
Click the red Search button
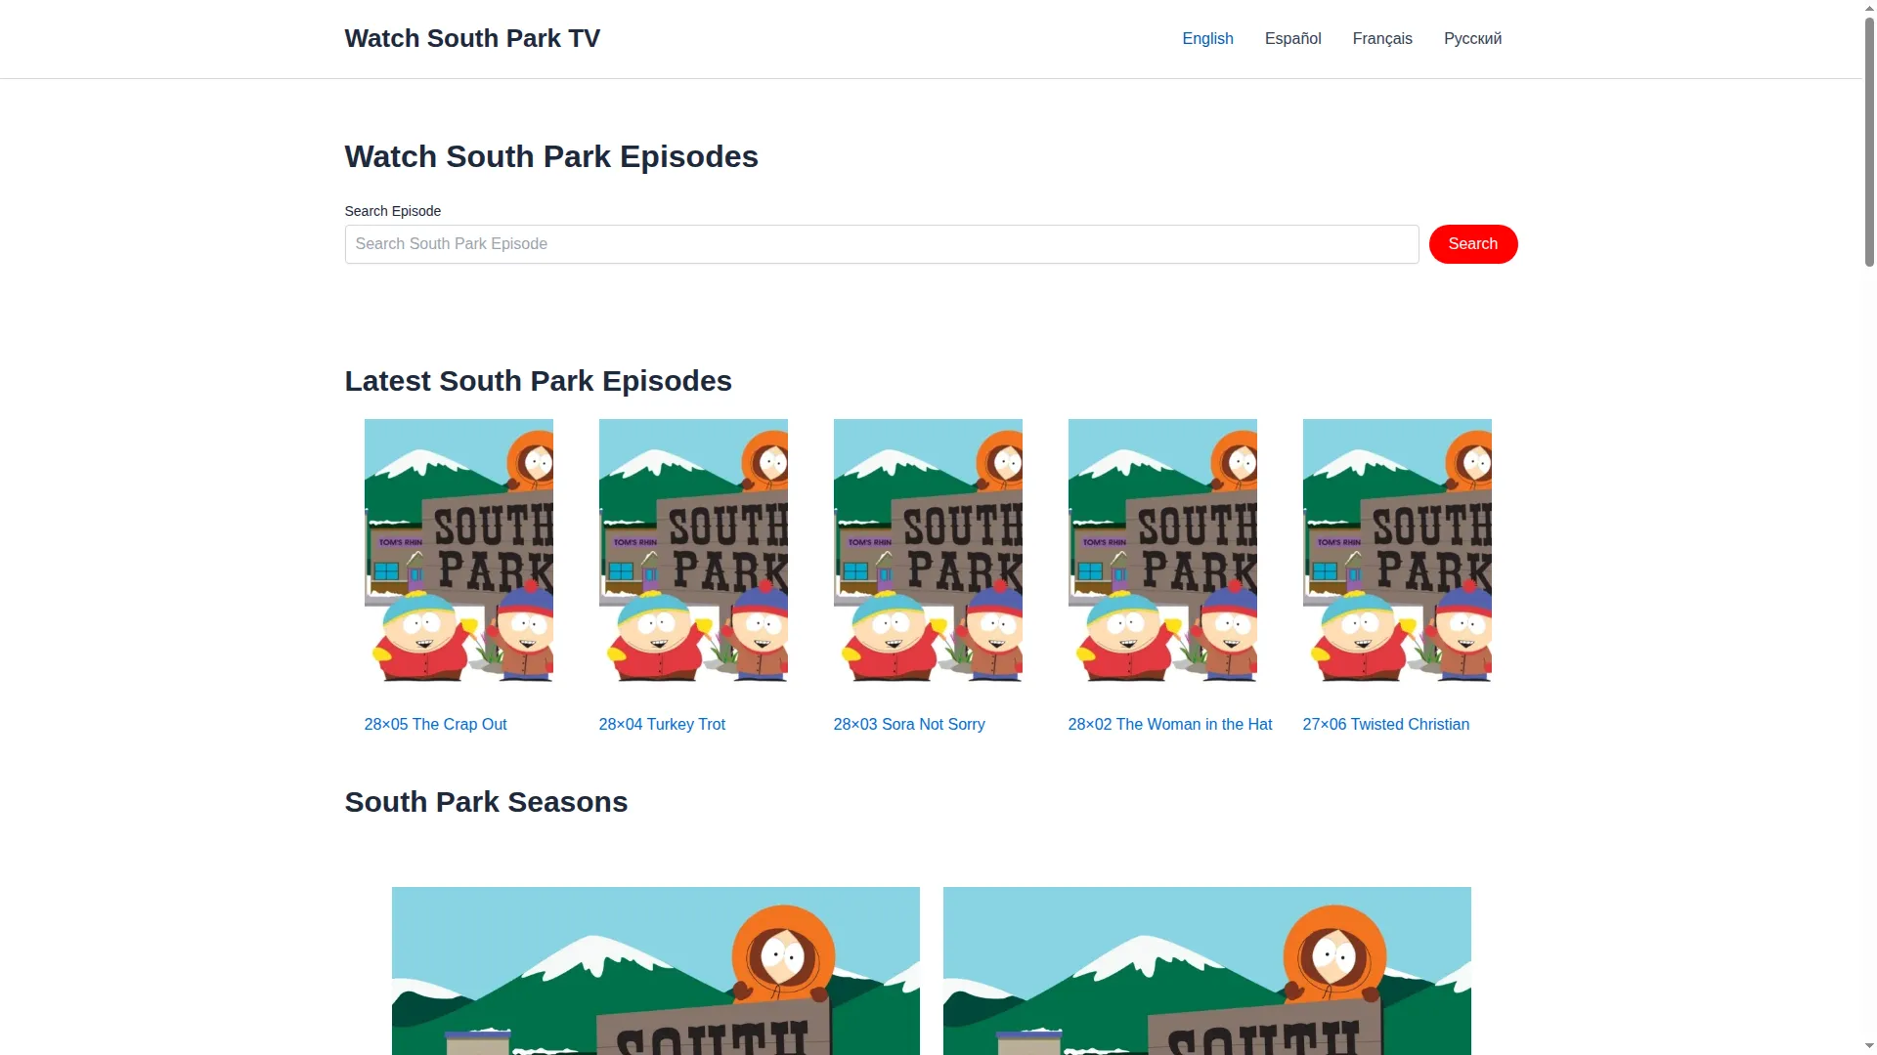pos(1473,244)
